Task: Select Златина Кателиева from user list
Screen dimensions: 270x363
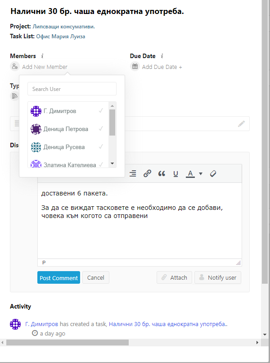Action: tap(69, 165)
